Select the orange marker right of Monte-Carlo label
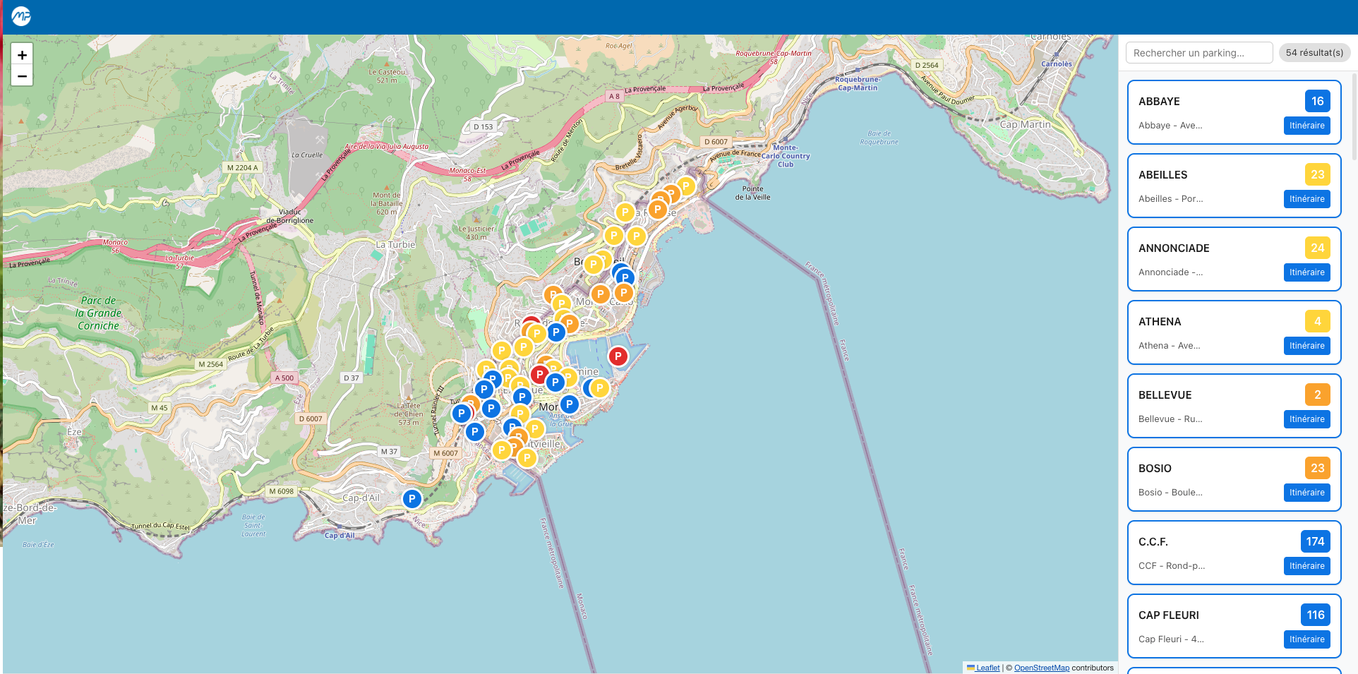 (624, 292)
